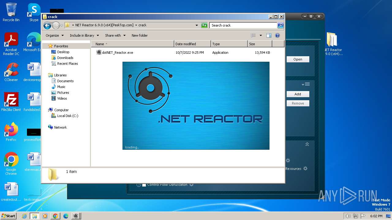This screenshot has width=392, height=220.
Task: Click the volume speaker tray icon
Action: click(348, 216)
